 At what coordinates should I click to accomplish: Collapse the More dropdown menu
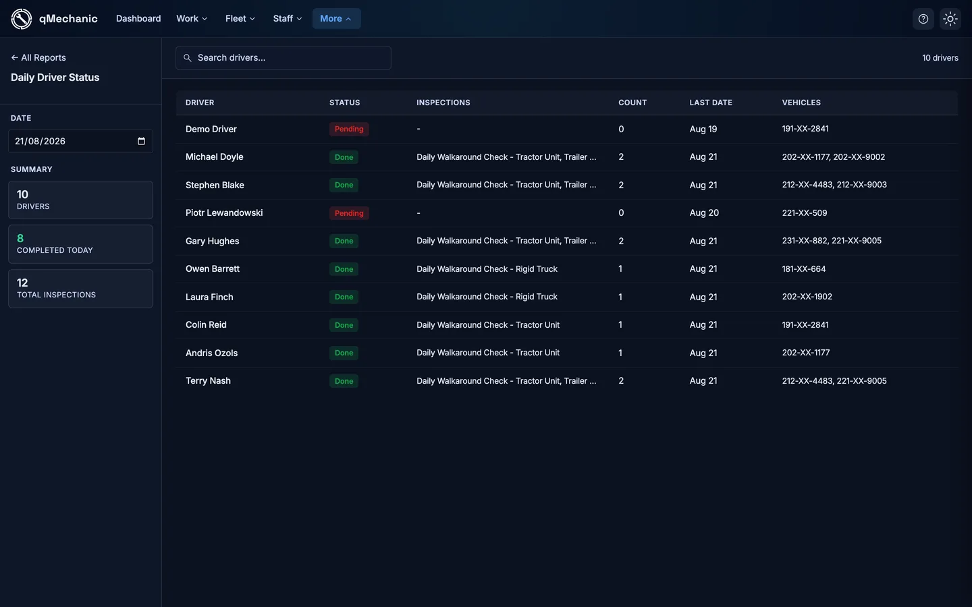point(336,19)
